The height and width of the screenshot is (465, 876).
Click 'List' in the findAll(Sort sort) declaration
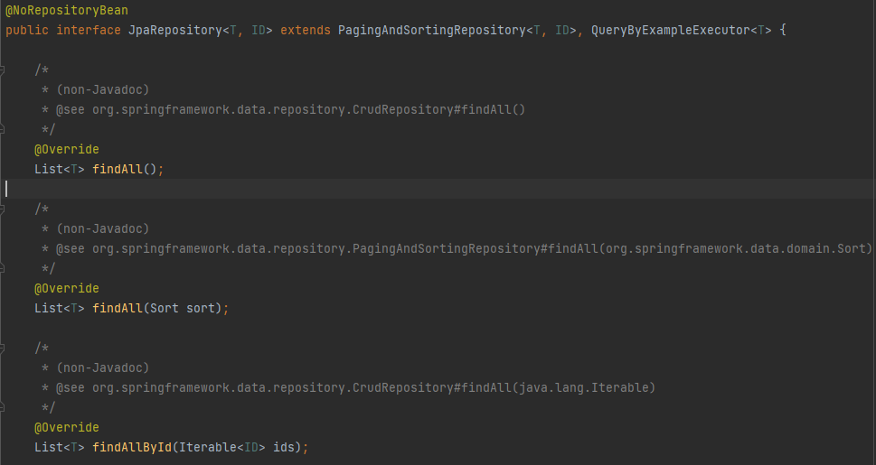(49, 308)
